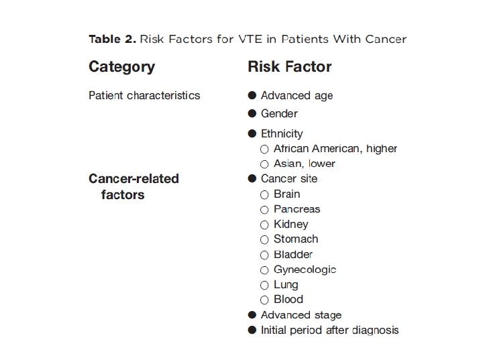Click the Cancer-related factors label
Screen dimensions: 483x362
click(x=133, y=187)
